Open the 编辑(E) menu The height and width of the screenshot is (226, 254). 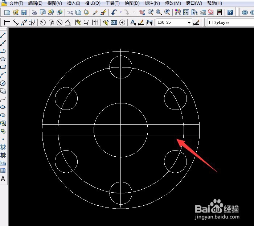pos(35,3)
